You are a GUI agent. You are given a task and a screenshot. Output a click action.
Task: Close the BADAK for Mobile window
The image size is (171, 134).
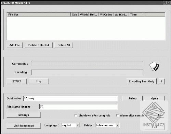coord(169,2)
